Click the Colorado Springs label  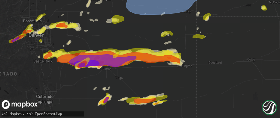(x=45, y=99)
